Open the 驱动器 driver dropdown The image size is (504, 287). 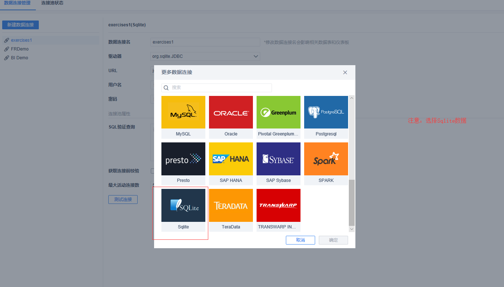point(205,56)
